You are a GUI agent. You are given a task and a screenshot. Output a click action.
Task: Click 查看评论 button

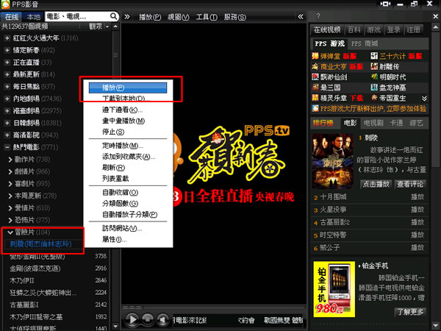[410, 184]
